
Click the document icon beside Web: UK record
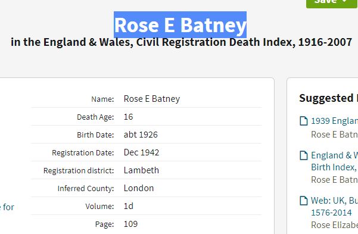tap(303, 201)
